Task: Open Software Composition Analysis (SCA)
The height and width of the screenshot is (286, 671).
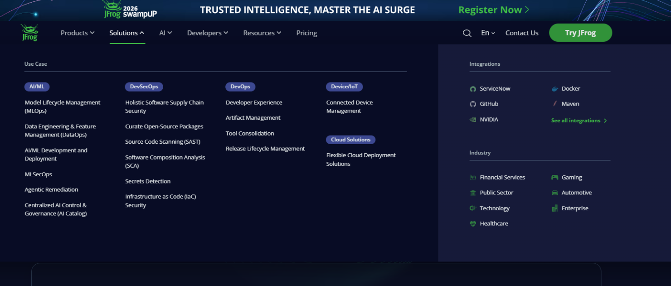Action: (165, 161)
